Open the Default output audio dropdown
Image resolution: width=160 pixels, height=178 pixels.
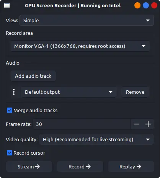tap(69, 92)
